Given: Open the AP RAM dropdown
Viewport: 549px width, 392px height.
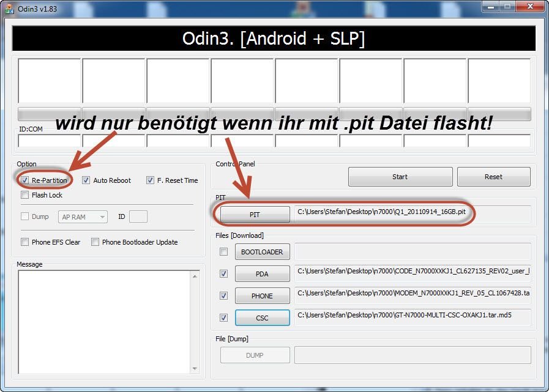Looking at the screenshot, I should tap(83, 217).
